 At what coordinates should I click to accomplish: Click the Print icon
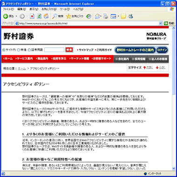pos(106,16)
